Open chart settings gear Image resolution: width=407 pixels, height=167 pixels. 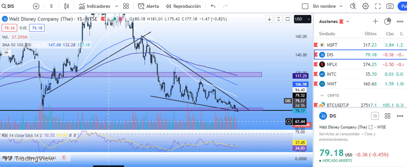coord(366,6)
